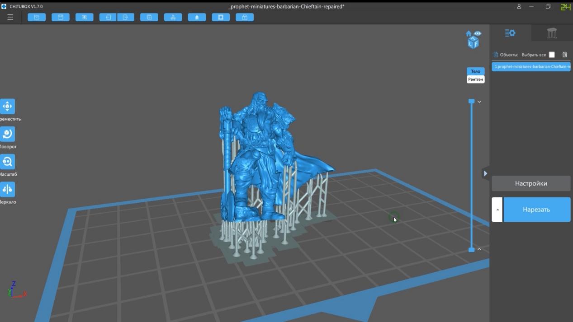Open the hamburger menu

pyautogui.click(x=10, y=17)
